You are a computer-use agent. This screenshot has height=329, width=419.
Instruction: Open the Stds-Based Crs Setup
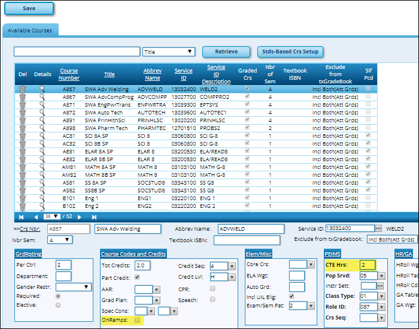(x=290, y=52)
